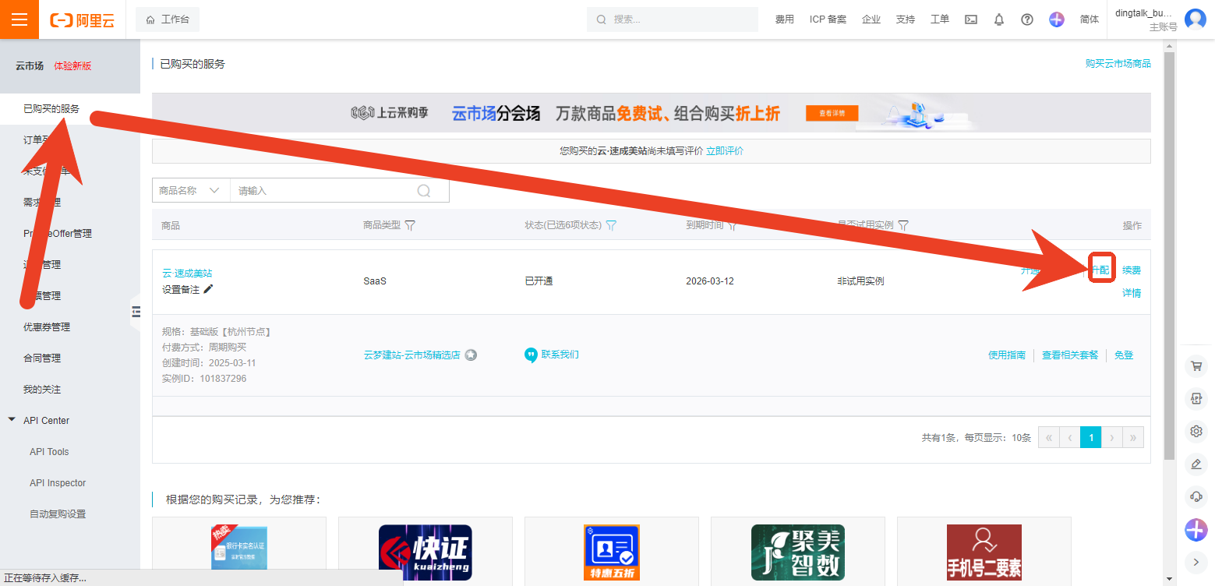Focus the top 搜索 search box
Screen dimensions: 1215x586
click(x=672, y=19)
